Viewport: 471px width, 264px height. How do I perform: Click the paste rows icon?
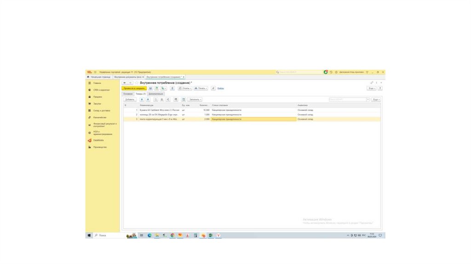pos(161,99)
